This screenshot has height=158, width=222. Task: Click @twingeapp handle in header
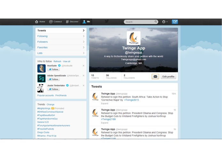click(134, 52)
